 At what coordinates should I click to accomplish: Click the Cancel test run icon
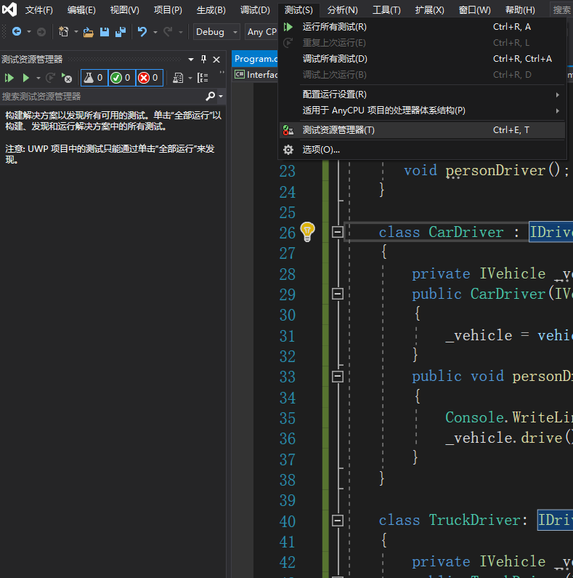67,78
